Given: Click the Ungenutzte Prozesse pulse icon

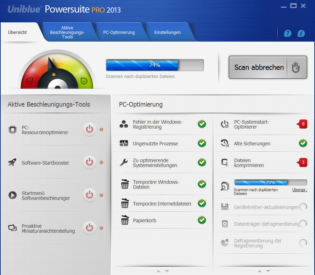Looking at the screenshot, I should pos(124,143).
